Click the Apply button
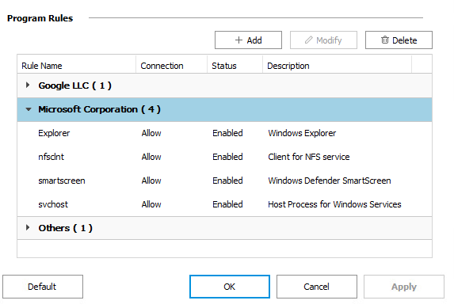 [404, 287]
